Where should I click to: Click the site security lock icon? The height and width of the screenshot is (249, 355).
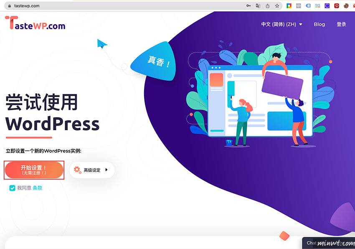tap(9, 6)
